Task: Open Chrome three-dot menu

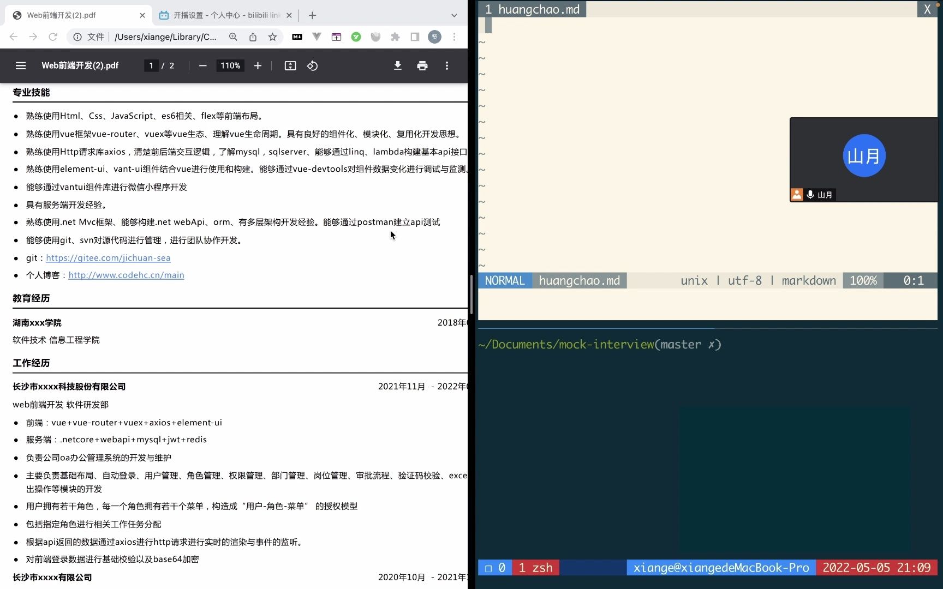Action: (454, 37)
